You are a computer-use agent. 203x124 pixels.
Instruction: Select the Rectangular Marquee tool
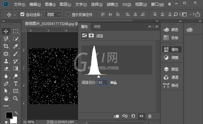tap(16, 31)
